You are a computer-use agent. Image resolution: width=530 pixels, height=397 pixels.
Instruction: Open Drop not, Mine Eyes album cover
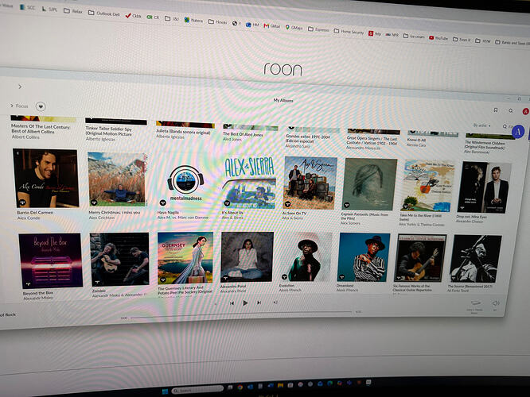point(485,187)
